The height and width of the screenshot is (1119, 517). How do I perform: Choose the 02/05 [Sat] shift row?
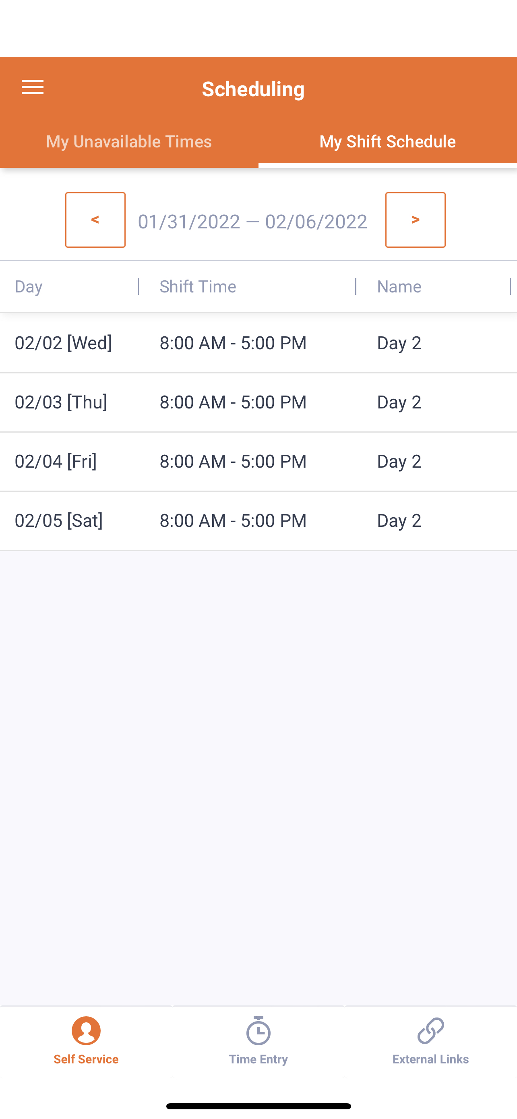258,520
